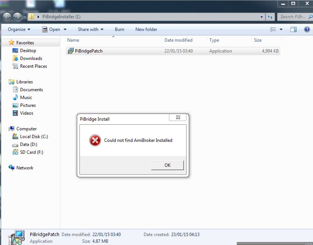Click the Date created value 23/01/15 04:13
Viewport: 313px width, 245px height.
[x=185, y=235]
